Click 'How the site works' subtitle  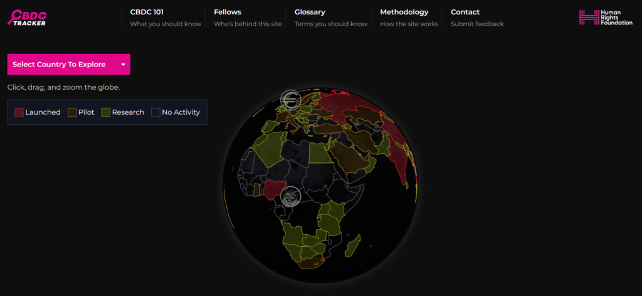point(409,24)
